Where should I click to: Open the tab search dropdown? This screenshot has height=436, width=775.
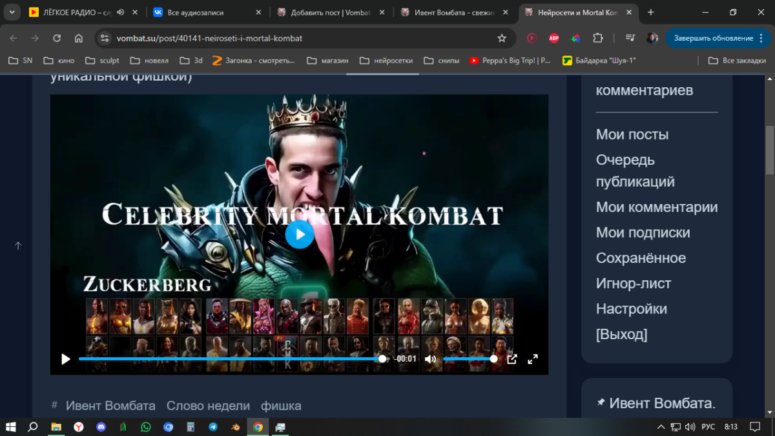(x=12, y=12)
